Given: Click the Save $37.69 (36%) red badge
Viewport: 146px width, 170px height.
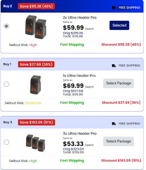Looking at the screenshot, I should point(36,64).
